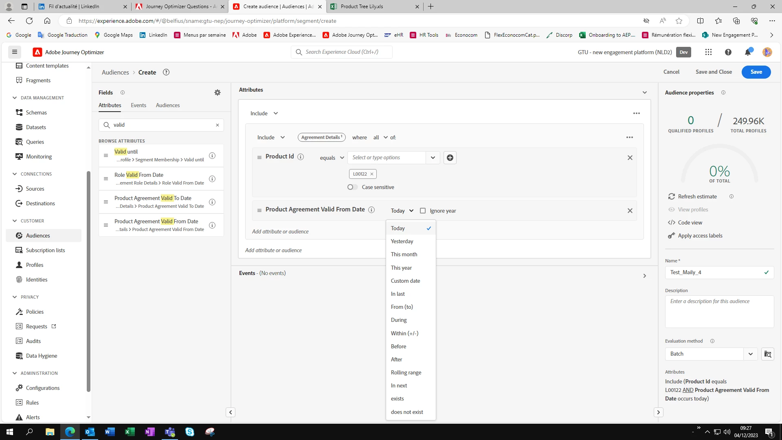Open the Fields settings gear icon
The height and width of the screenshot is (440, 782).
[x=217, y=93]
